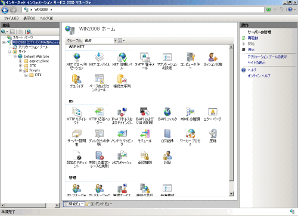Open the 圧縮 compression icon

tap(213, 134)
